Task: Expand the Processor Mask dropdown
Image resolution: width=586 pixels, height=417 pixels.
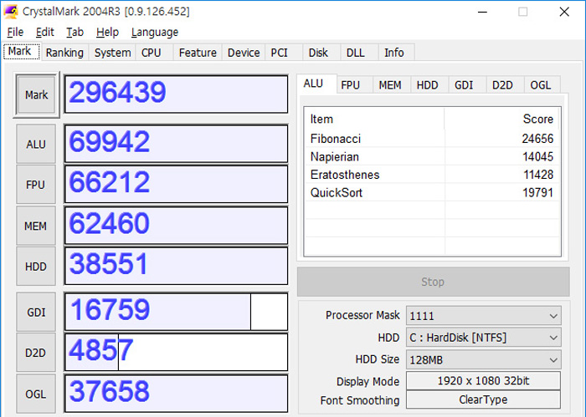Action: pyautogui.click(x=484, y=316)
